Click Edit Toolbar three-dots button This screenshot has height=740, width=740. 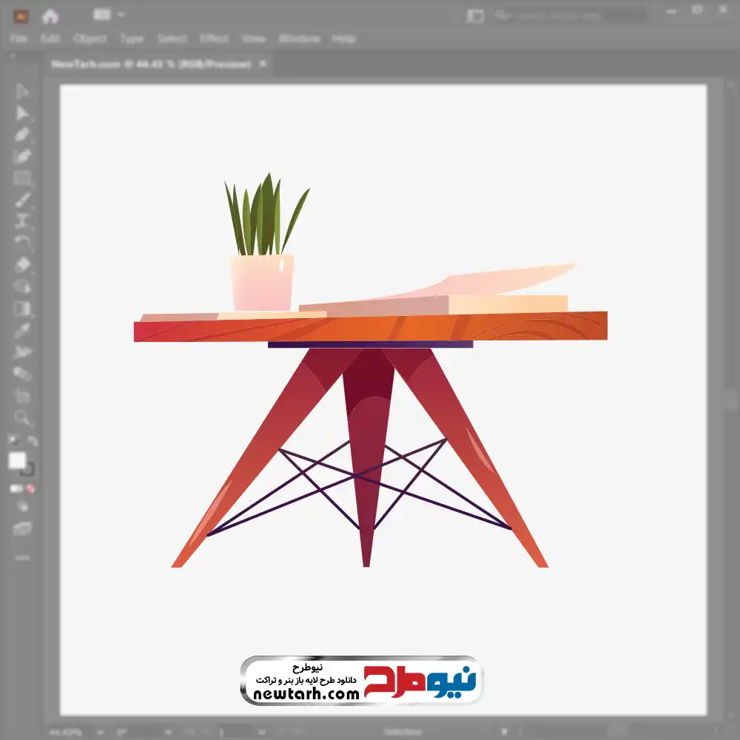point(22,556)
